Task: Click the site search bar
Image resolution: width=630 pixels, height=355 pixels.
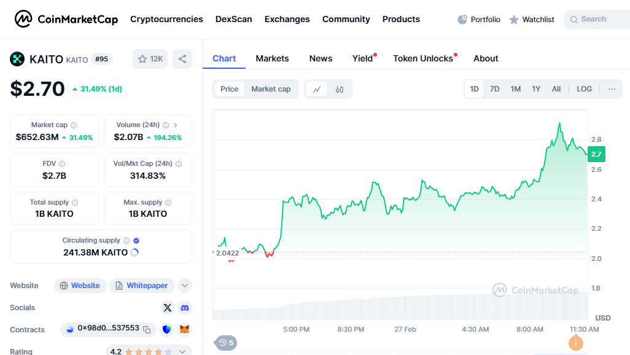Action: pyautogui.click(x=596, y=19)
